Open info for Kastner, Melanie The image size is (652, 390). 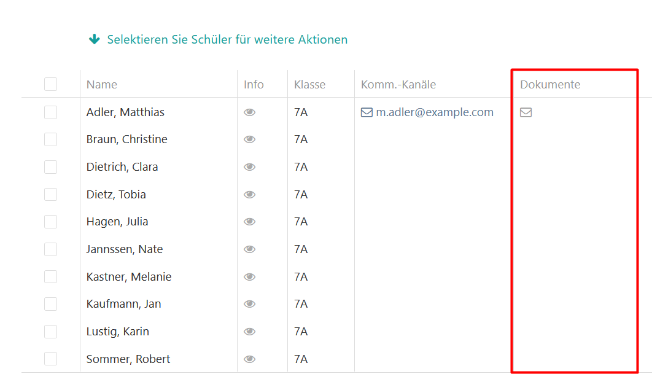[x=249, y=277]
